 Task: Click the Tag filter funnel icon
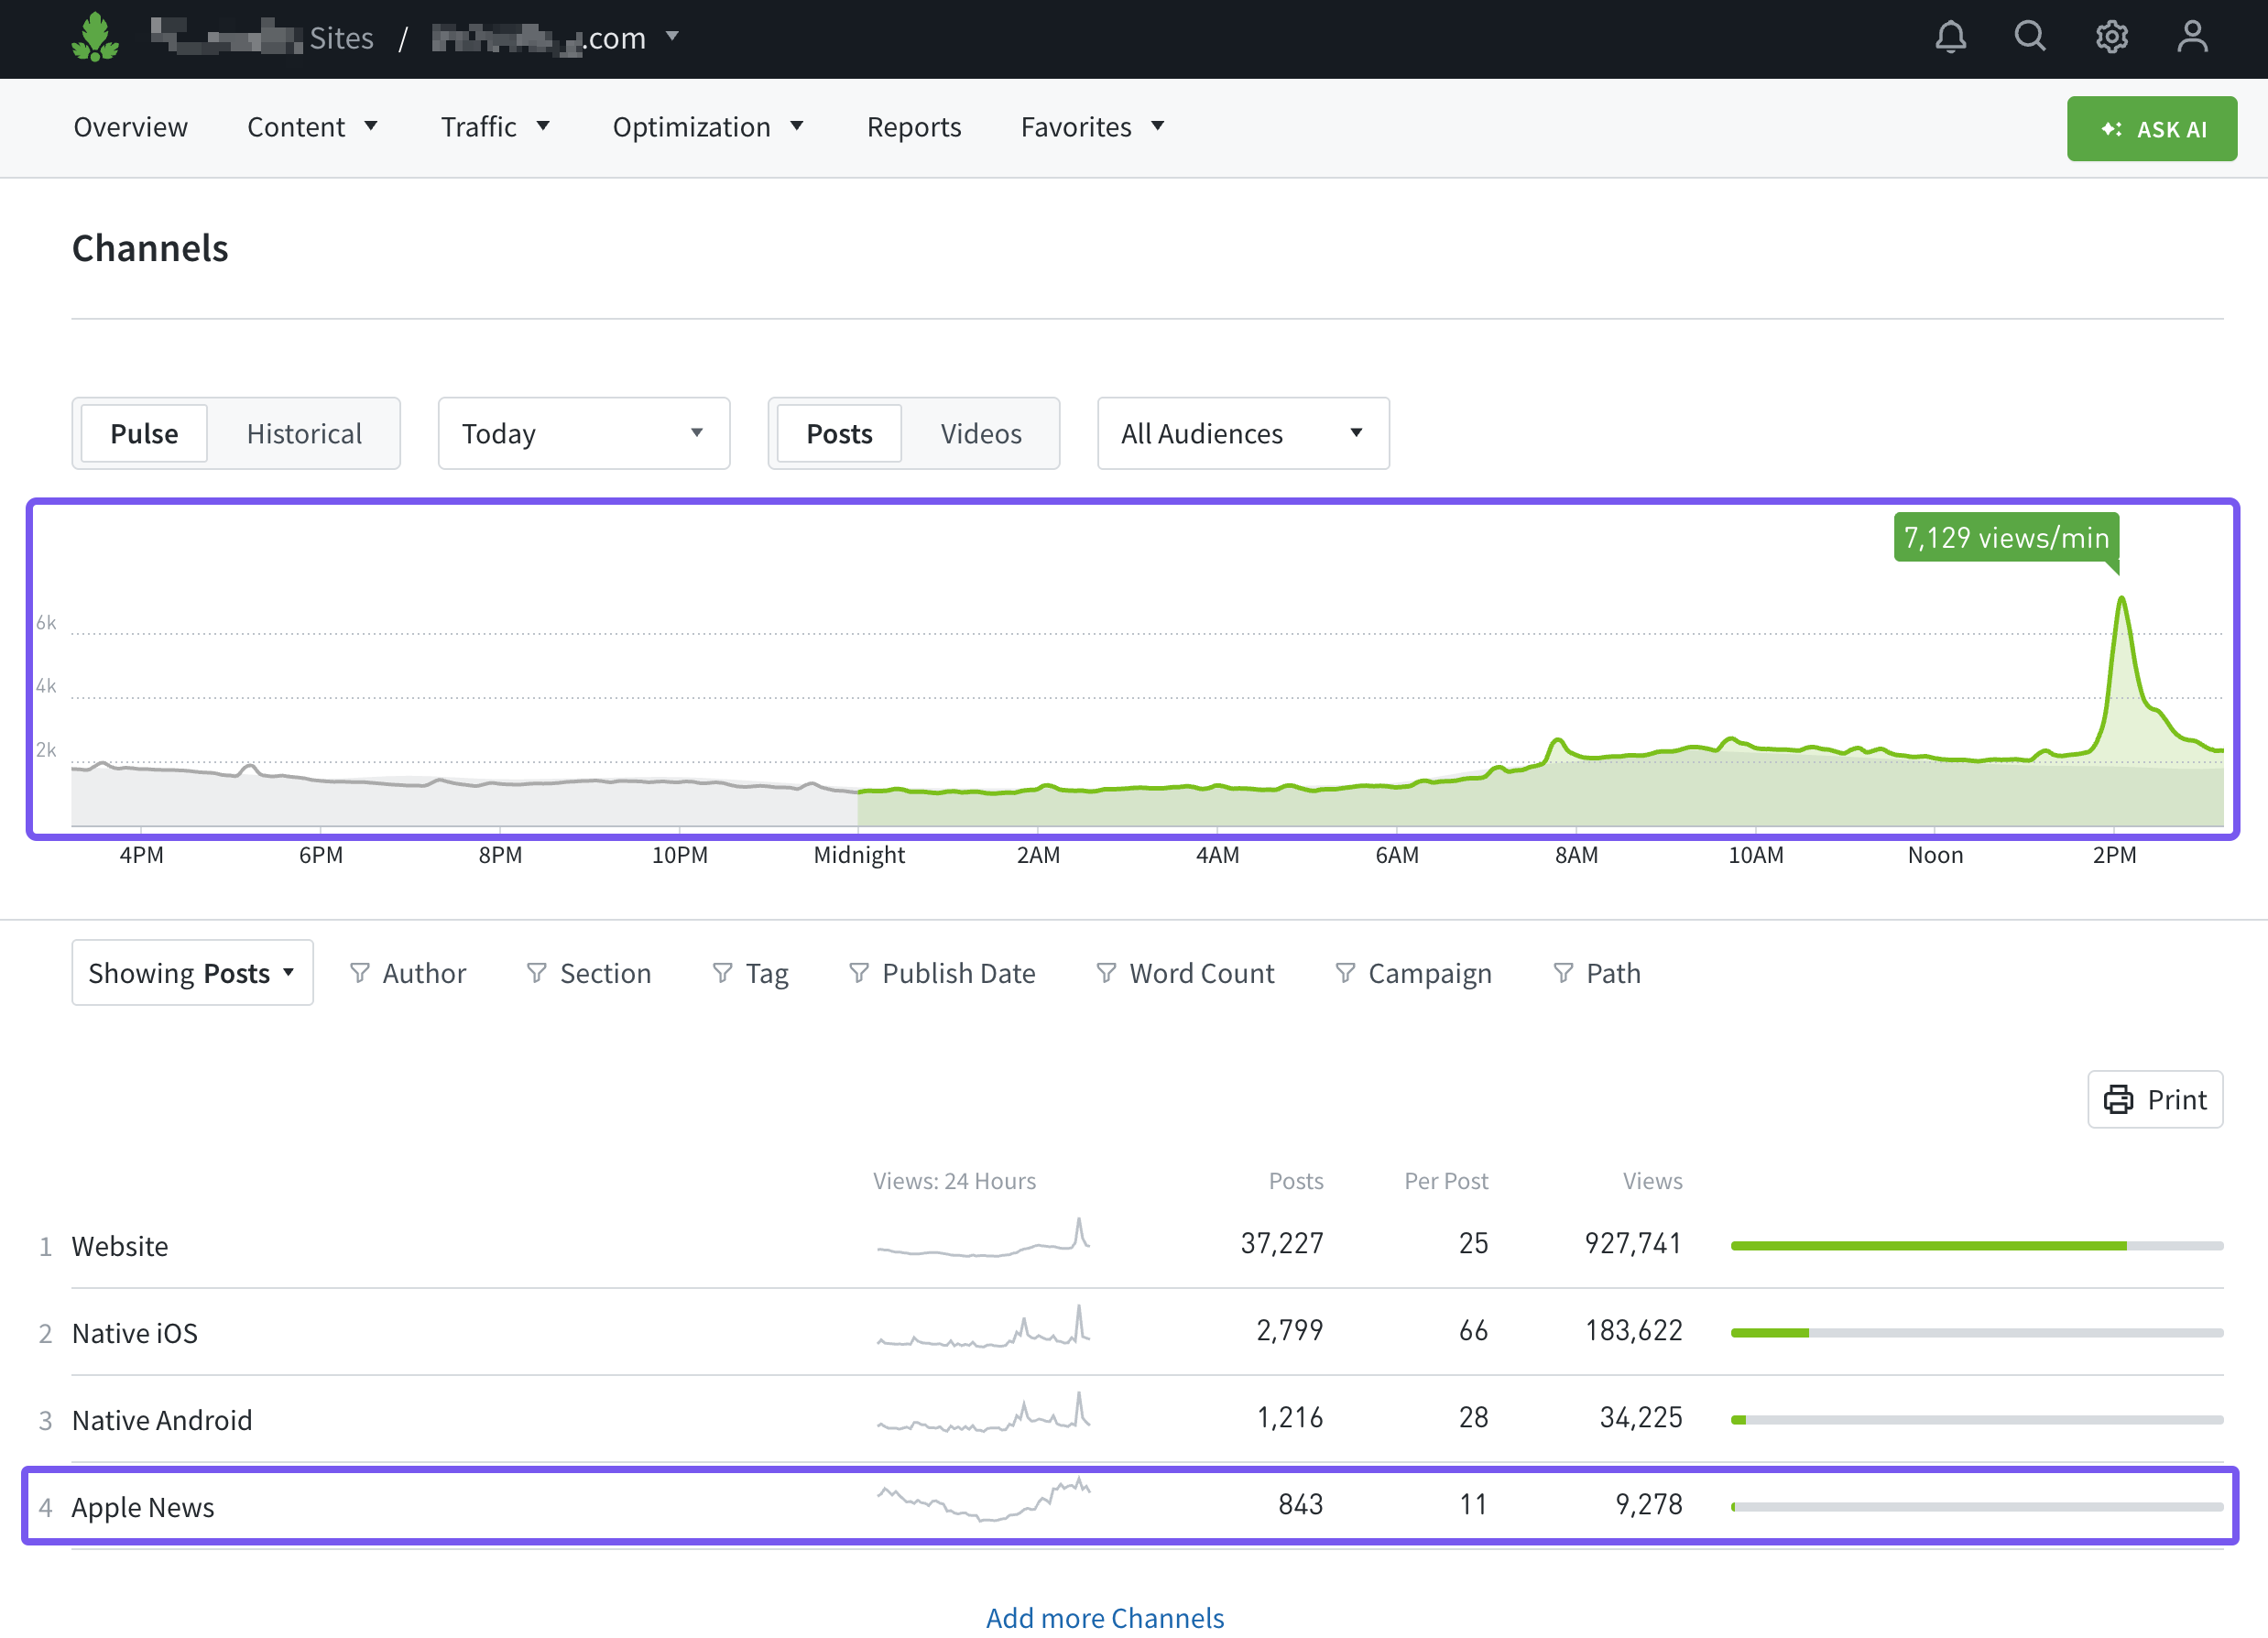[x=722, y=972]
